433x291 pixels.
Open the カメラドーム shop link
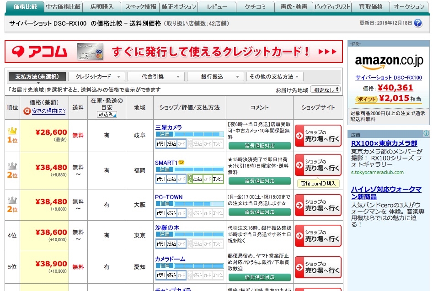coord(170,259)
